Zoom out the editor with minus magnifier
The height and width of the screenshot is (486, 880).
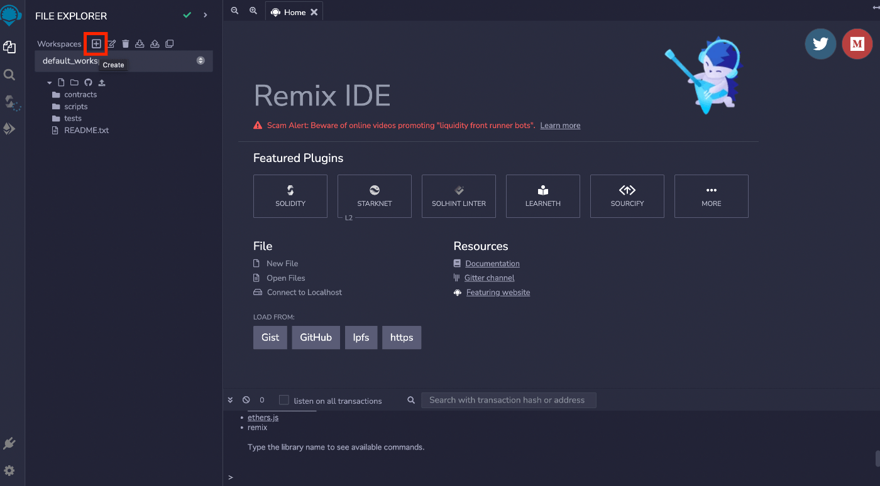(x=234, y=11)
